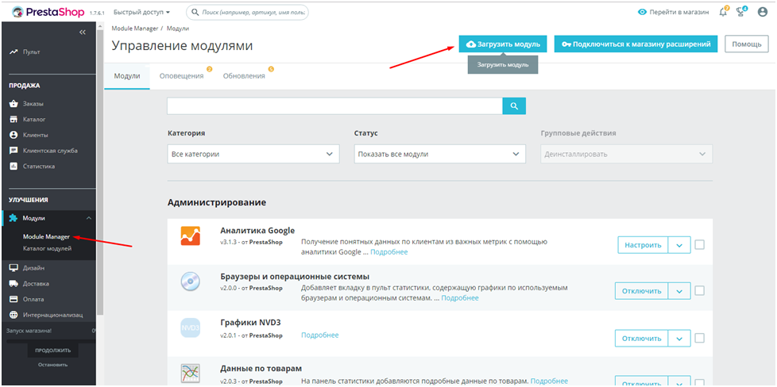Click the module search input field
Screen dimensions: 777x387
tap(334, 105)
